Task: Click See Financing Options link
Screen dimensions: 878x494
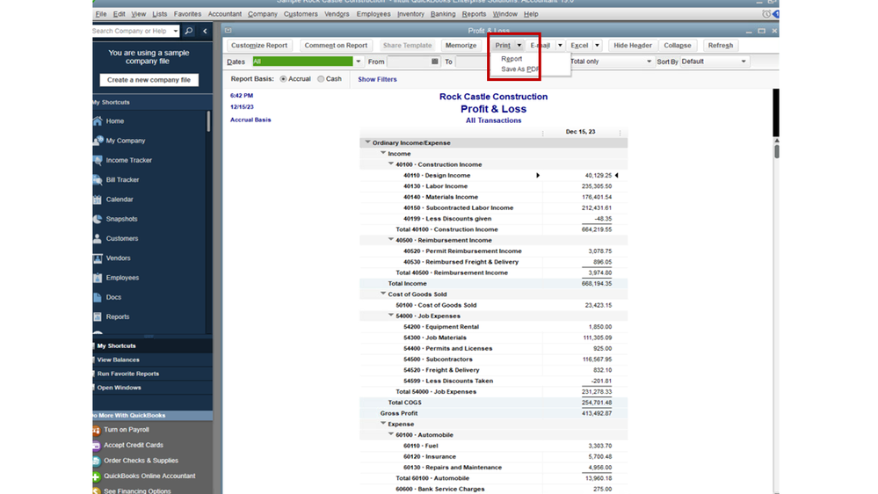Action: 137,491
